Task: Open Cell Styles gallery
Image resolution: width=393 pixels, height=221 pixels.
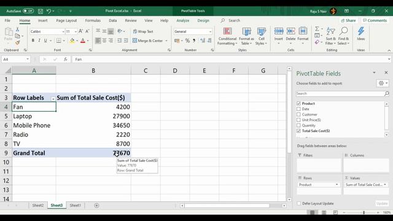Action: [262, 36]
